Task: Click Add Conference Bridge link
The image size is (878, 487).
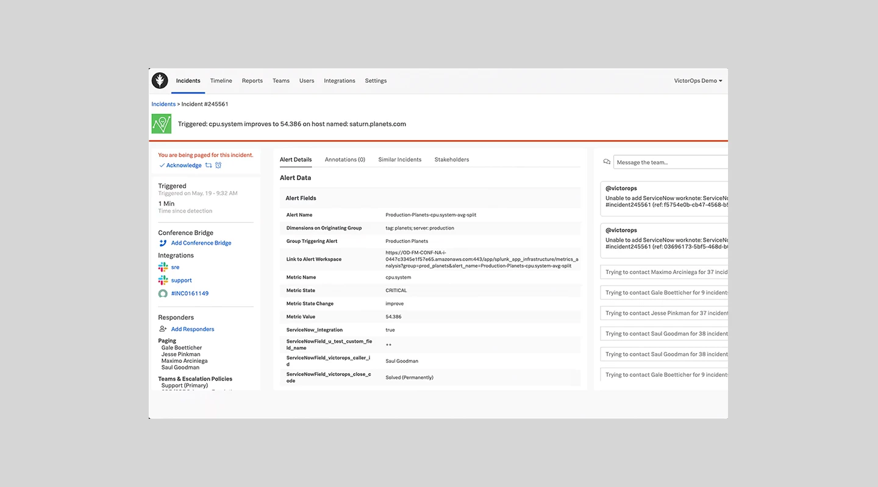Action: click(201, 243)
